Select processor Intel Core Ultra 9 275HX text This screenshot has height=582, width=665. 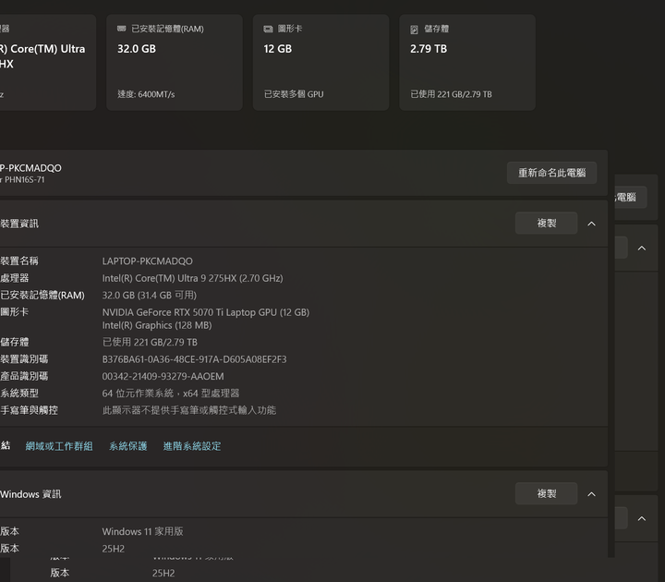coord(192,278)
